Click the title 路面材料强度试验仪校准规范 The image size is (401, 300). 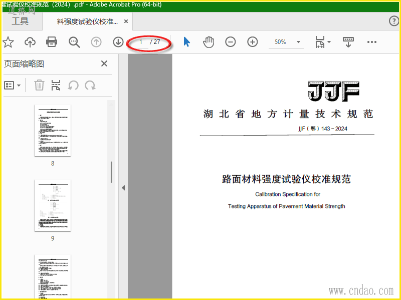pos(286,179)
